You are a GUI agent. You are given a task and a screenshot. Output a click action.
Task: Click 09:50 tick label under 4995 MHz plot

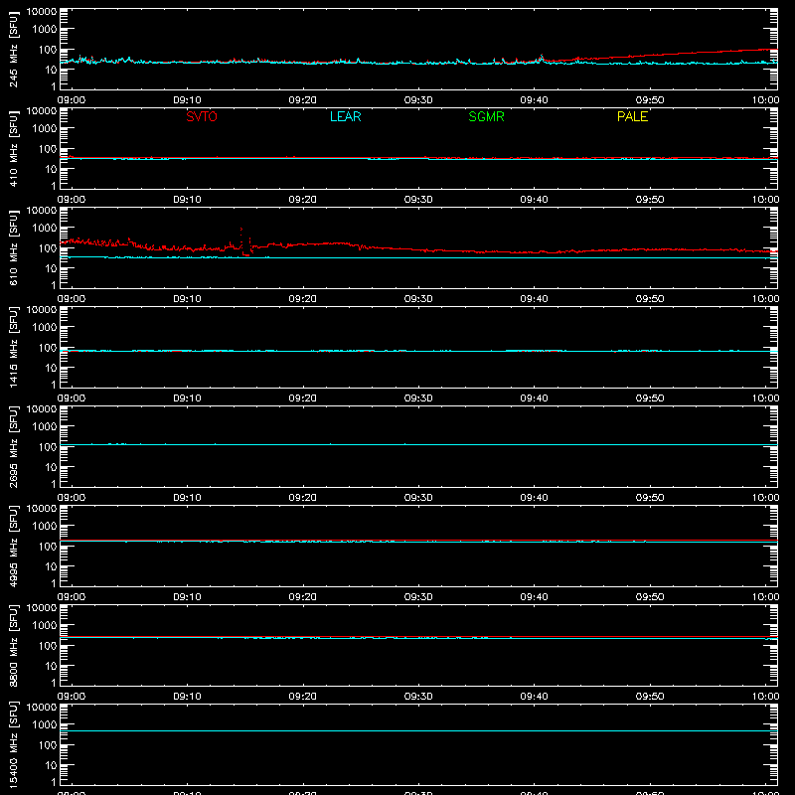coord(650,597)
